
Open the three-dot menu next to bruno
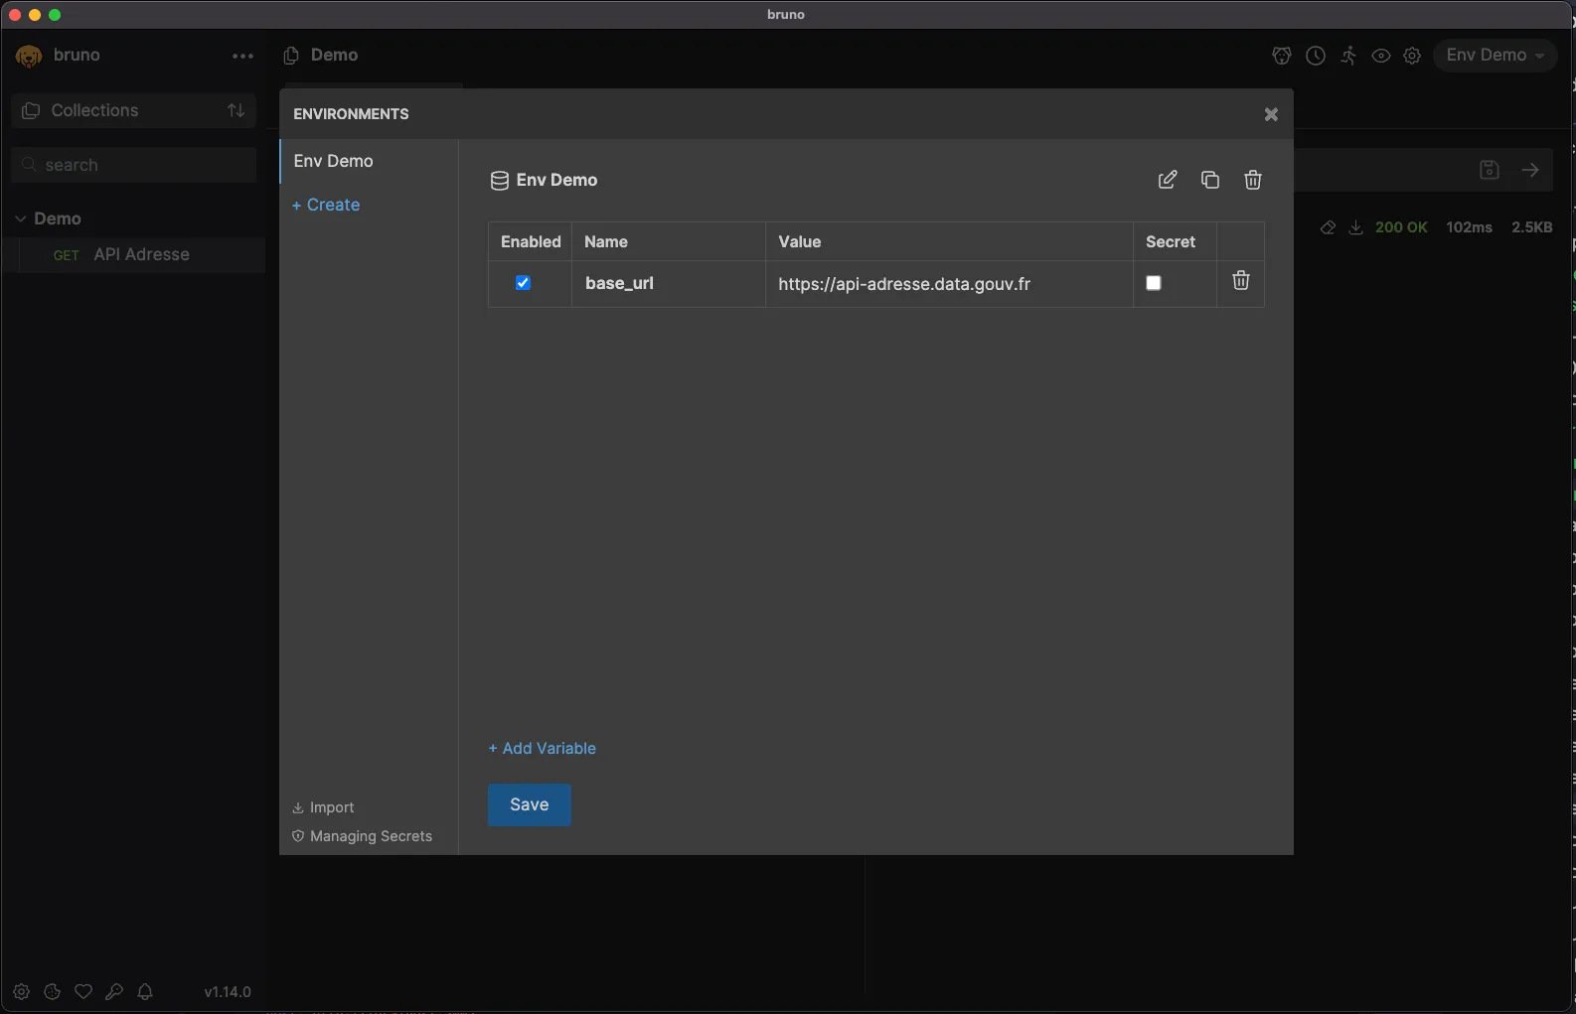pos(242,57)
